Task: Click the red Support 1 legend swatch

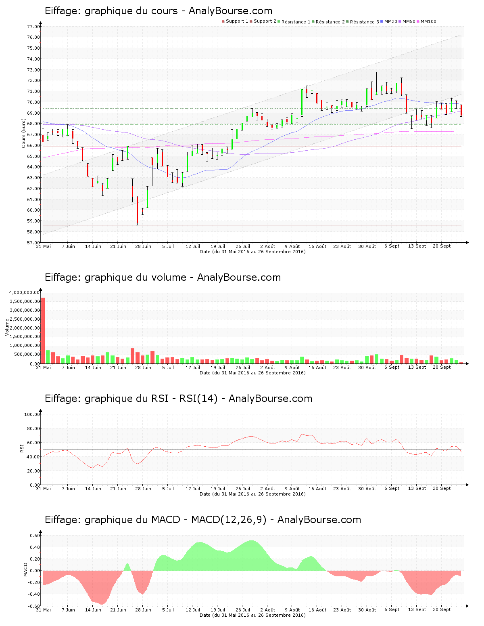Action: [223, 21]
